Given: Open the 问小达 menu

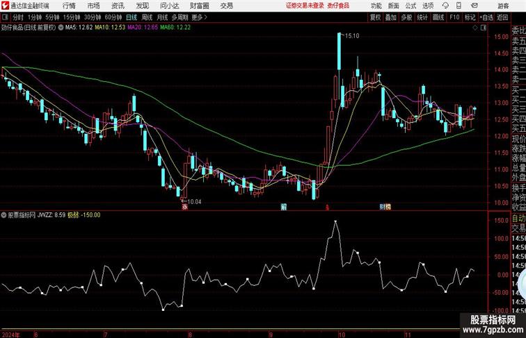Looking at the screenshot, I should point(169,6).
